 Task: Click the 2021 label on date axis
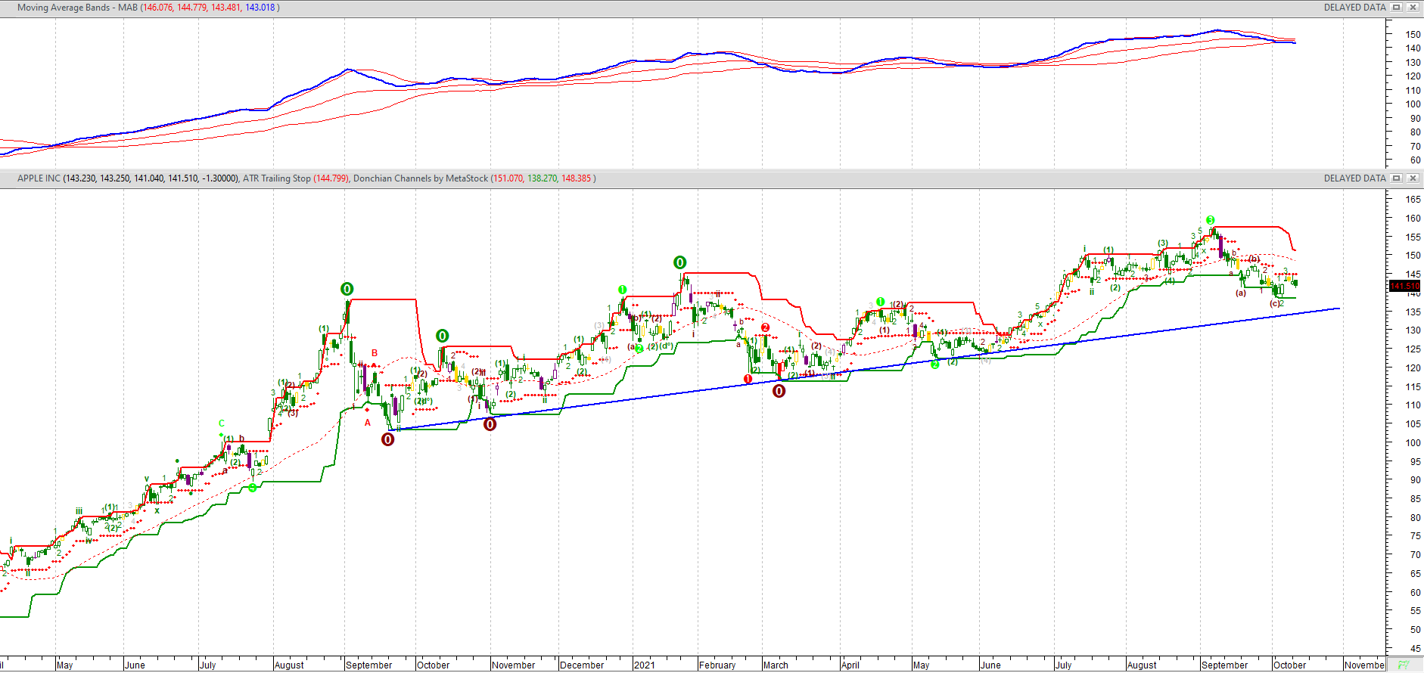645,665
